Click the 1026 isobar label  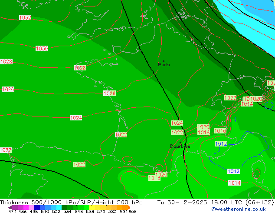point(8,89)
